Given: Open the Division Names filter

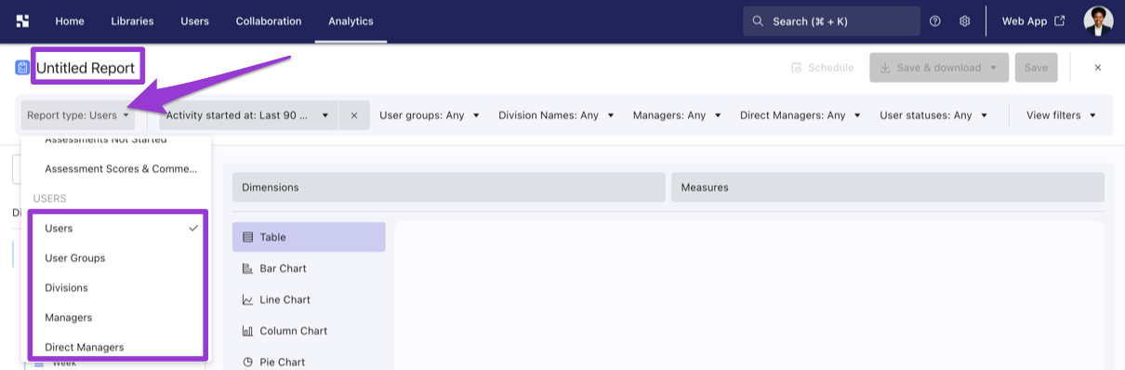Looking at the screenshot, I should click(556, 115).
